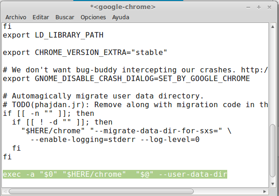Open the Archivo menu

pos(16,17)
